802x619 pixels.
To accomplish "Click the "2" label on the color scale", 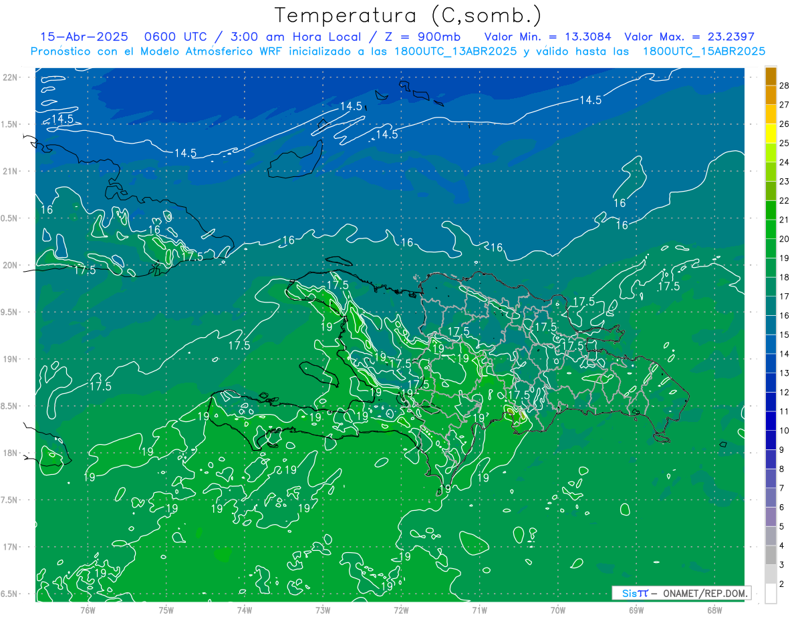I will tap(783, 584).
